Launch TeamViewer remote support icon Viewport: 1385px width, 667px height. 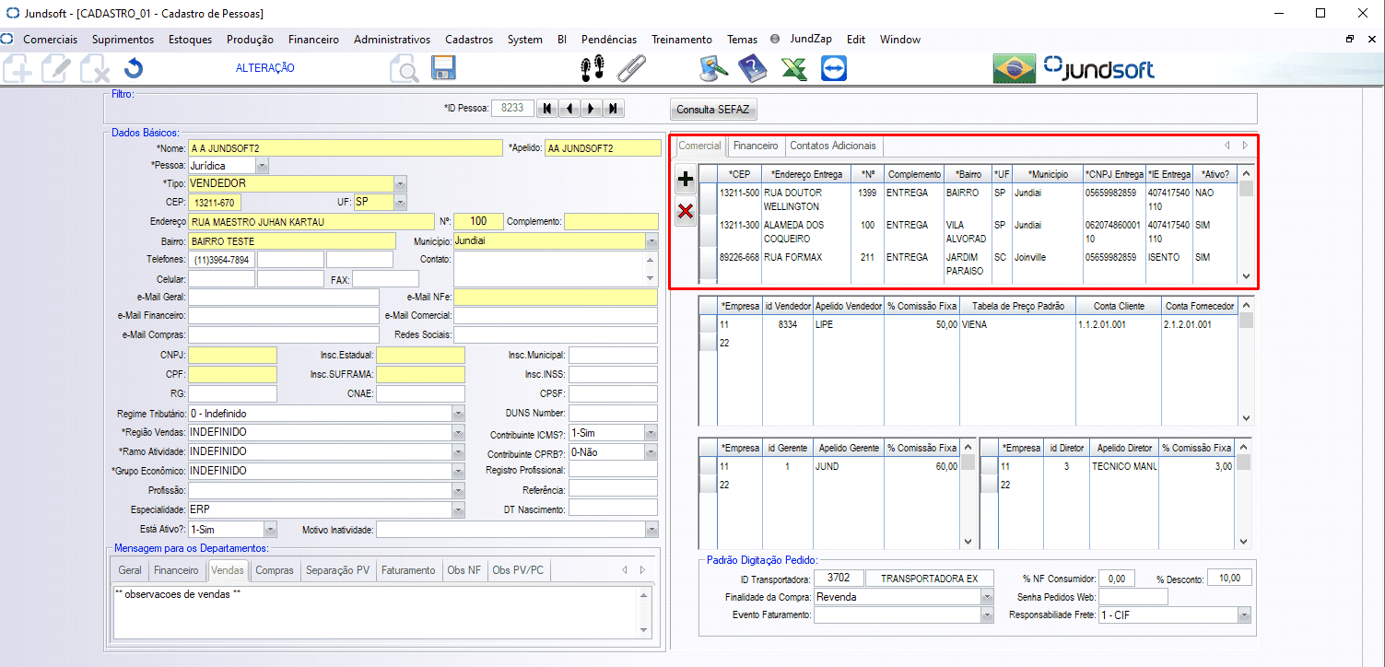[x=834, y=68]
